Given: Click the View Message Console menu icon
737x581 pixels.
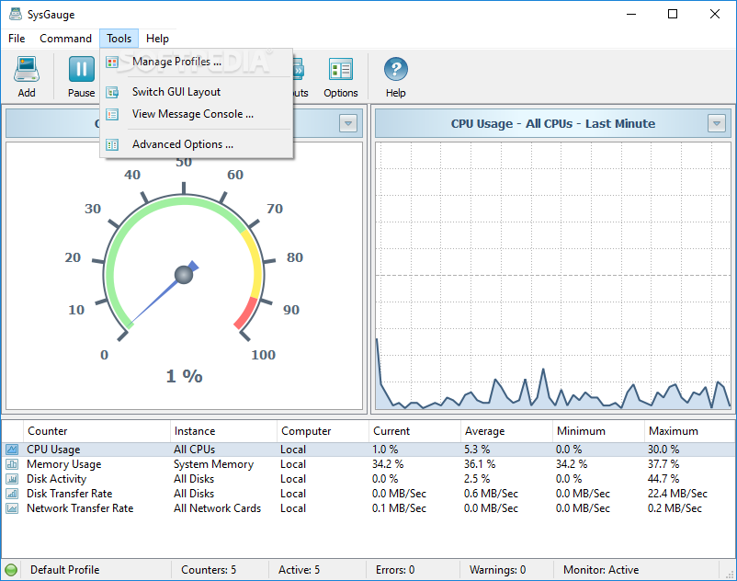Looking at the screenshot, I should 112,114.
